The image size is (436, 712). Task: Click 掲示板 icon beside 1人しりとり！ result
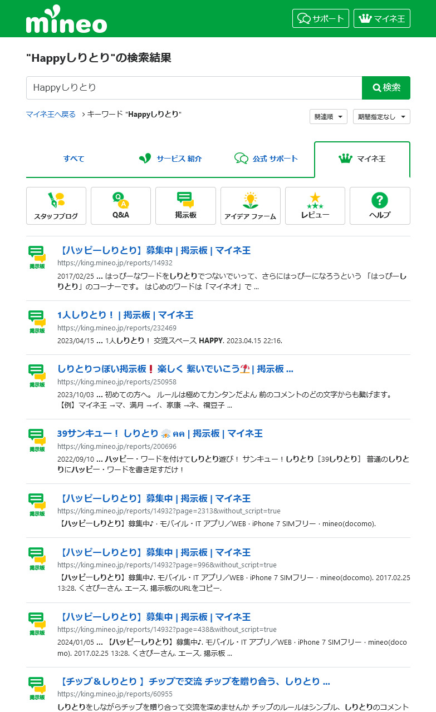37,322
